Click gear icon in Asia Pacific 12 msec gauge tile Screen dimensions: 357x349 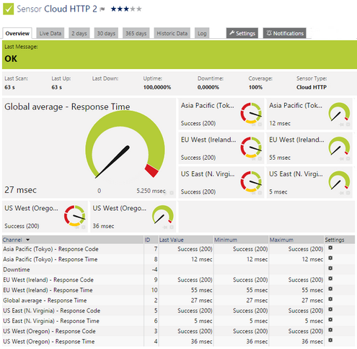coord(348,124)
